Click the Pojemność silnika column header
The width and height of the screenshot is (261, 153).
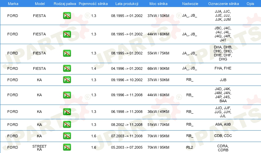click(93, 4)
